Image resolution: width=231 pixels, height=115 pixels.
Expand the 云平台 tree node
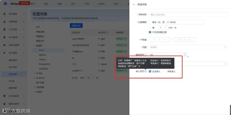tap(34, 73)
